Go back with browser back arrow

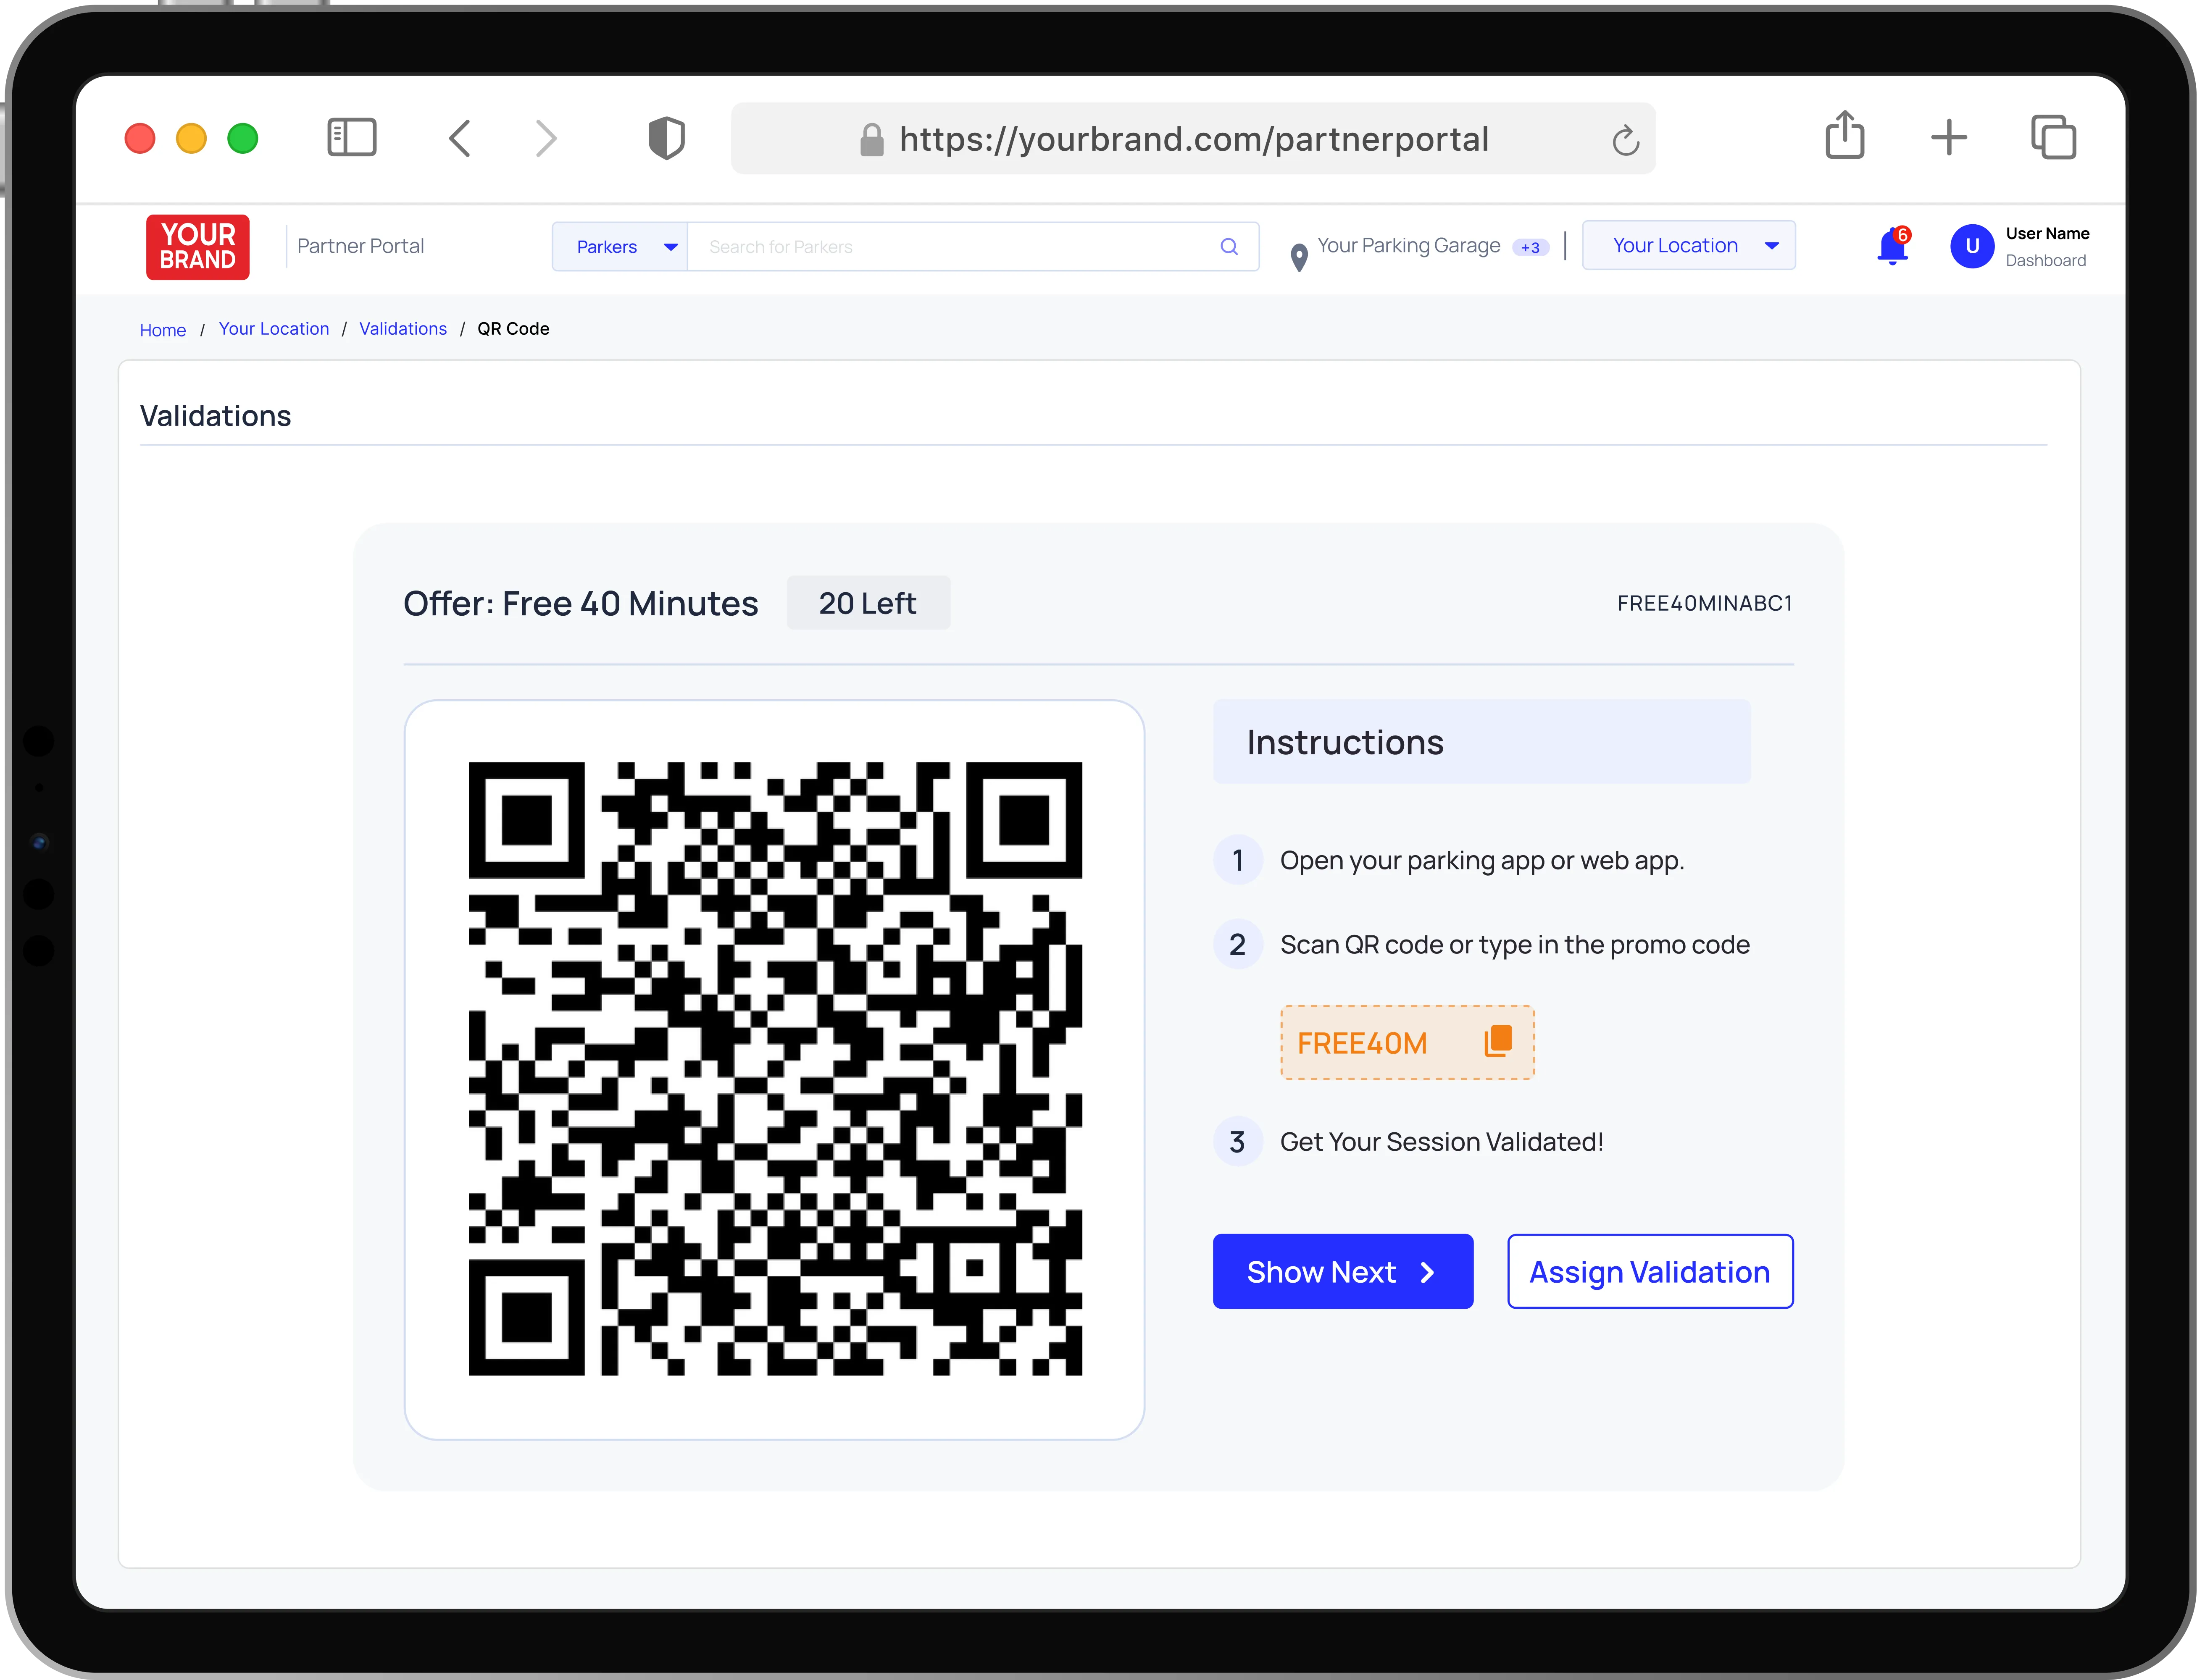460,138
